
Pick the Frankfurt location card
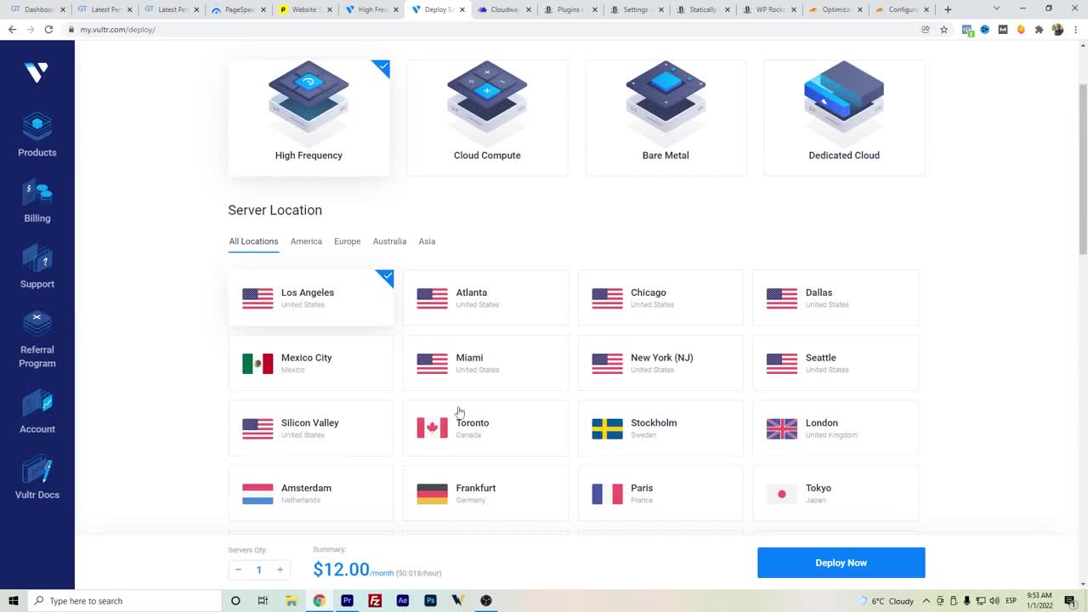point(485,493)
